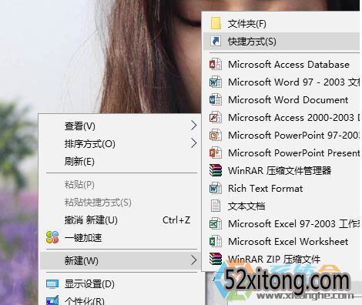Select the 一键加速 entry
This screenshot has width=362, height=305.
click(x=120, y=238)
